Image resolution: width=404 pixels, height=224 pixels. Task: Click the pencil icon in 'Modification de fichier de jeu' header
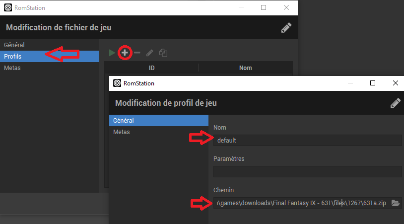(x=286, y=28)
